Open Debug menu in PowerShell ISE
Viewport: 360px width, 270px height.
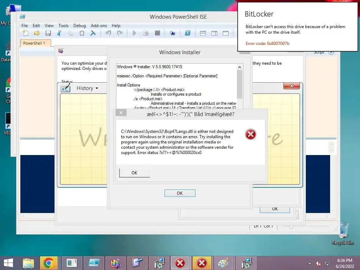(79, 25)
